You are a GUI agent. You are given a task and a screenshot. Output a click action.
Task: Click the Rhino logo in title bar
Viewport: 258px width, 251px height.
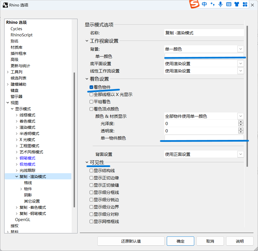(x=5, y=5)
